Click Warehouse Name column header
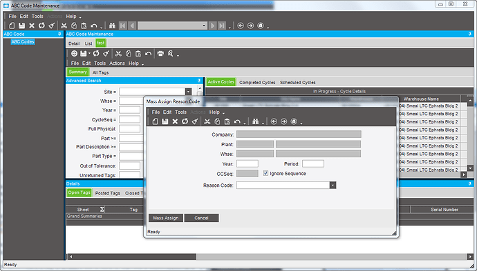The height and width of the screenshot is (271, 477). pos(421,99)
